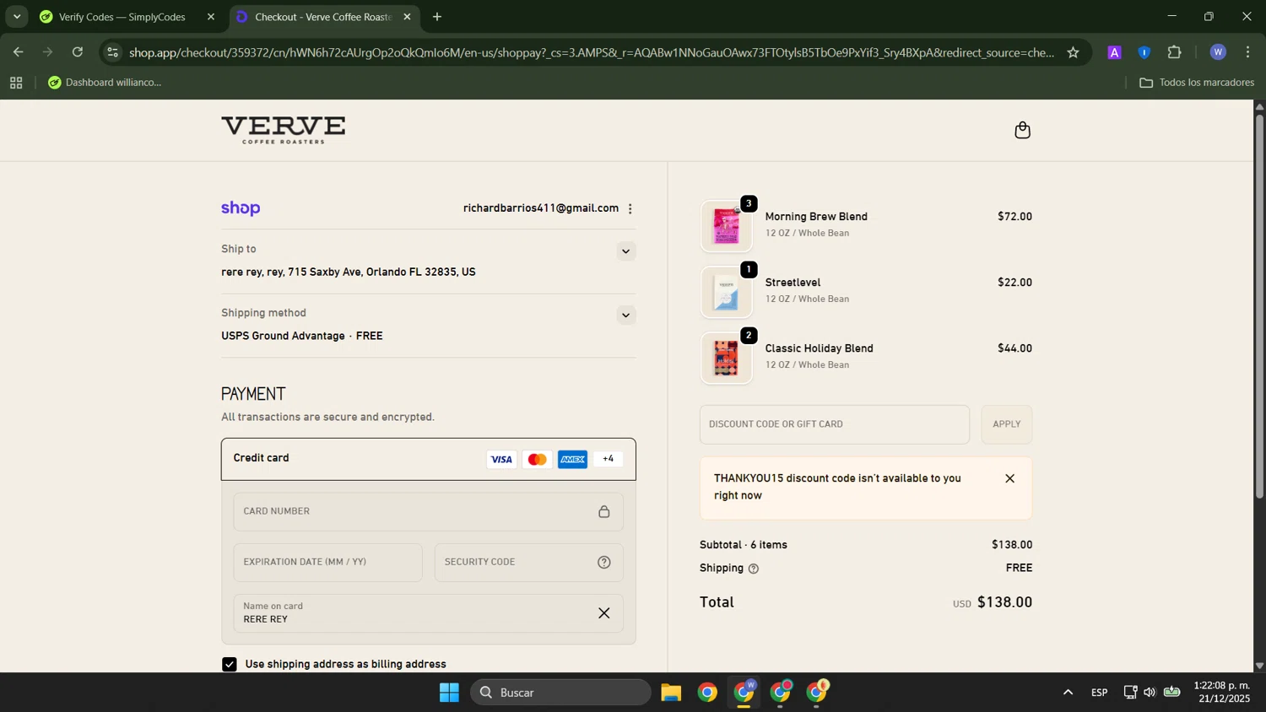Click the Windows taskbar search box
The height and width of the screenshot is (712, 1266).
pyautogui.click(x=560, y=693)
